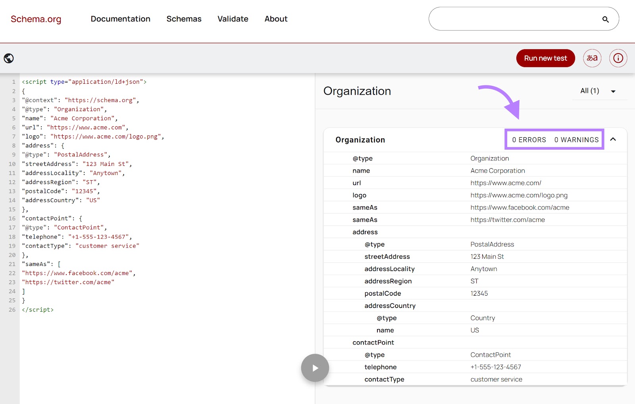The image size is (635, 404).
Task: Click the telephone value in the results table
Action: (495, 367)
